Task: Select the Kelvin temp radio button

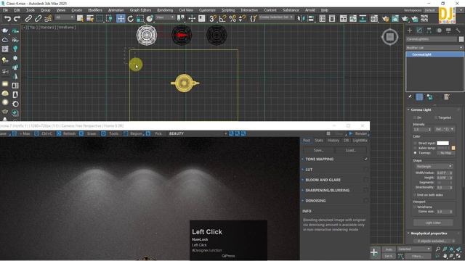Action: [x=415, y=148]
